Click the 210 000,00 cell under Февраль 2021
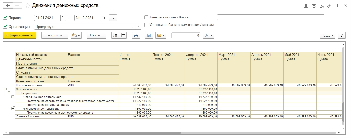Screen dimensions: 351x138 pyautogui.click(x=201, y=105)
